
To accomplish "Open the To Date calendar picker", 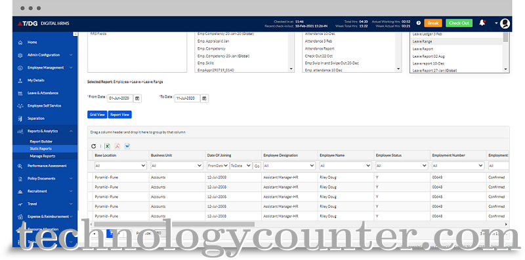I will (204, 98).
